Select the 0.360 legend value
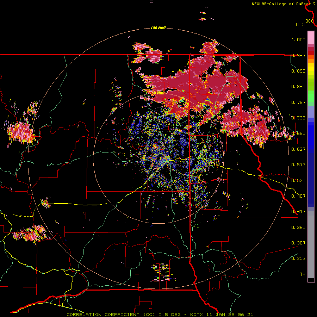 coord(298,228)
